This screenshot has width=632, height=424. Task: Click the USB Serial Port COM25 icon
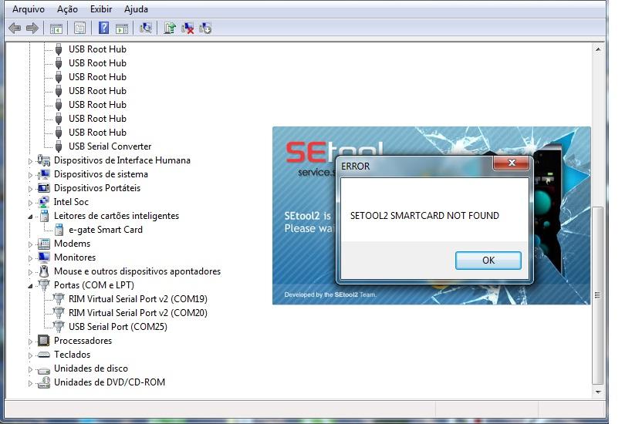59,327
